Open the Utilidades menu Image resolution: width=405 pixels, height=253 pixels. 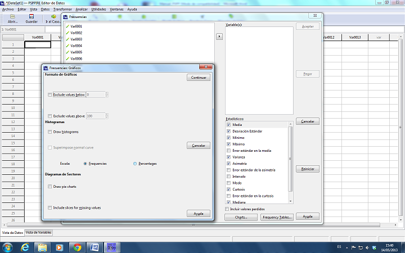pos(98,10)
